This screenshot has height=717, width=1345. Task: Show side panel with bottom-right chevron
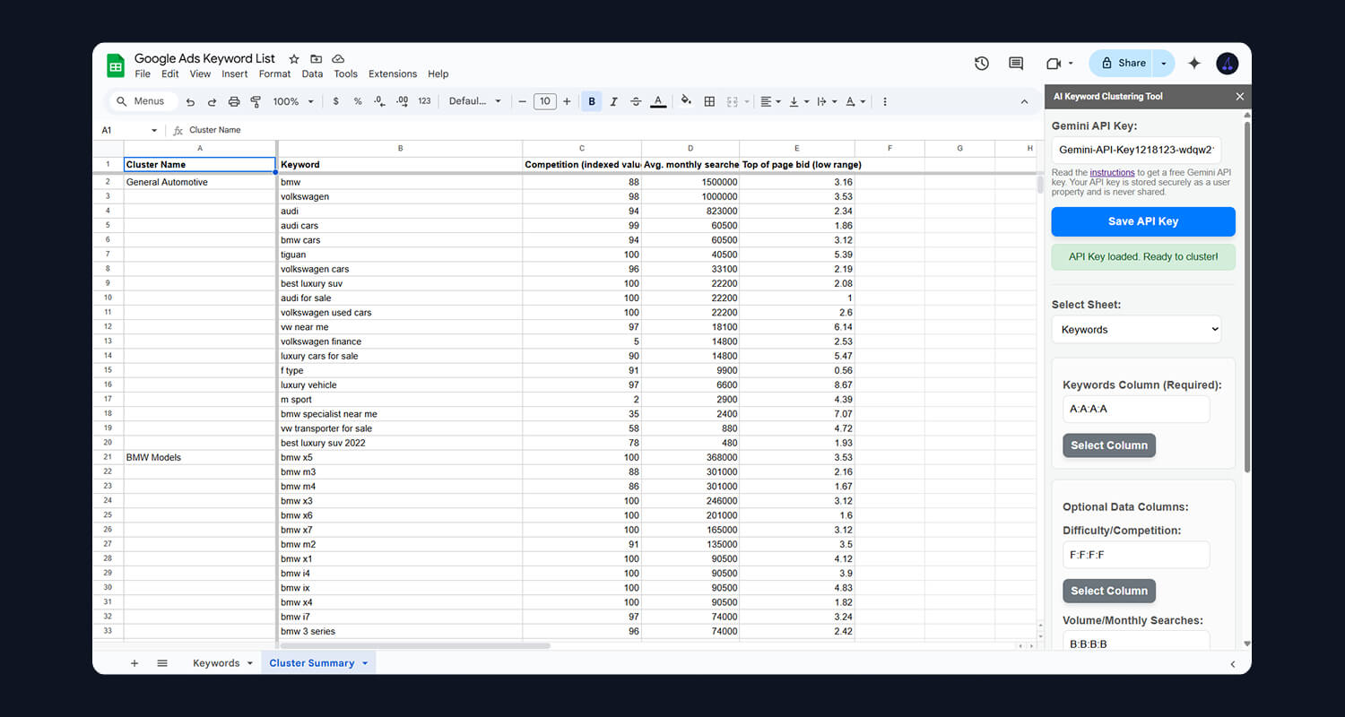coord(1233,664)
